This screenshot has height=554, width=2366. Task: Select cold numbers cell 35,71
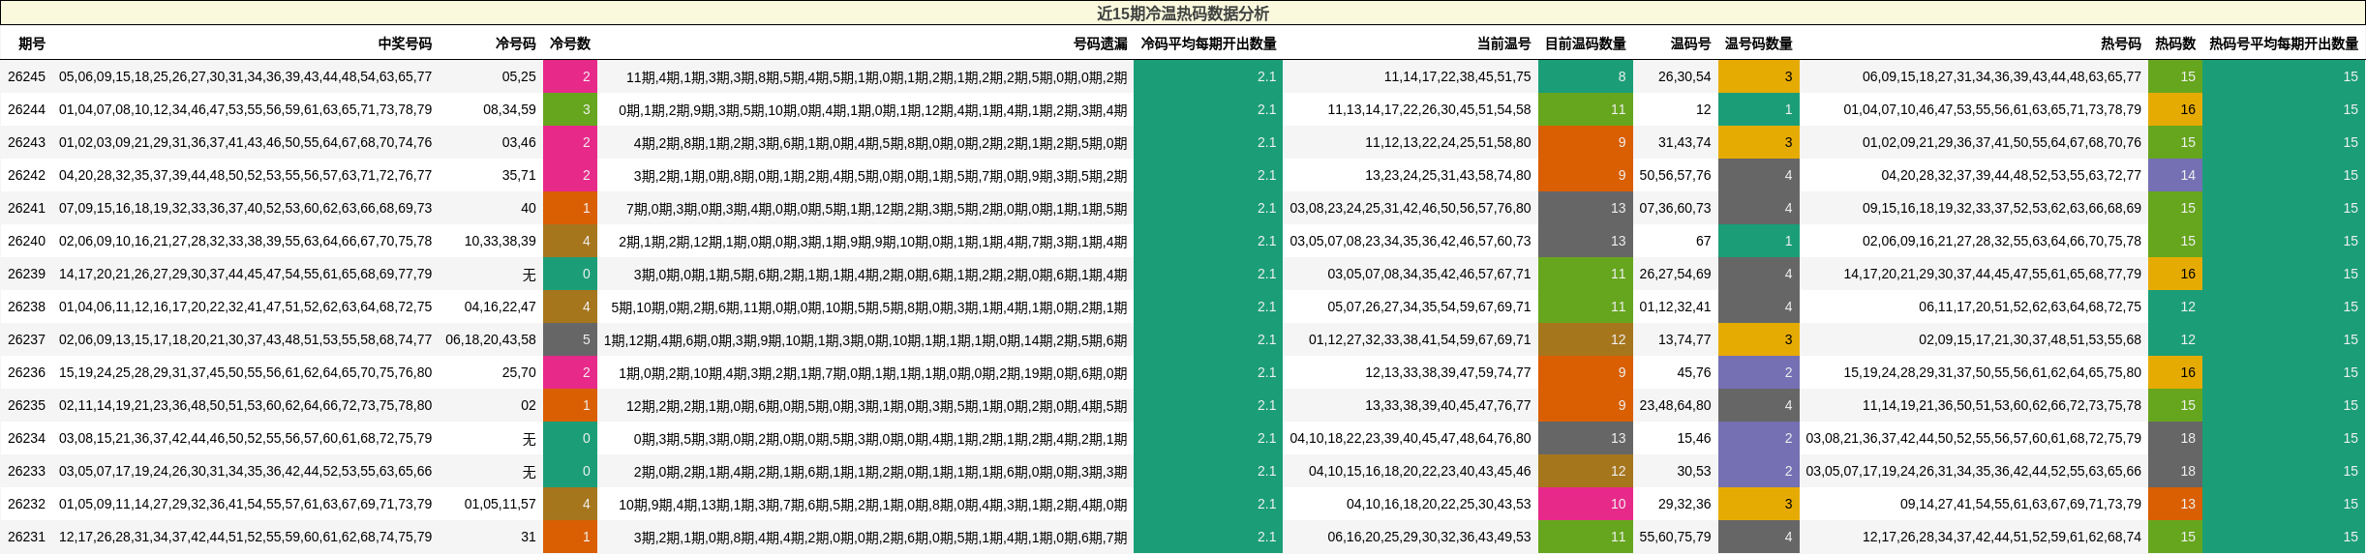pos(519,175)
